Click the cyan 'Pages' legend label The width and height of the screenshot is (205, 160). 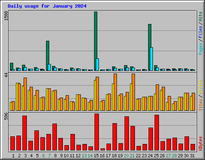point(201,49)
